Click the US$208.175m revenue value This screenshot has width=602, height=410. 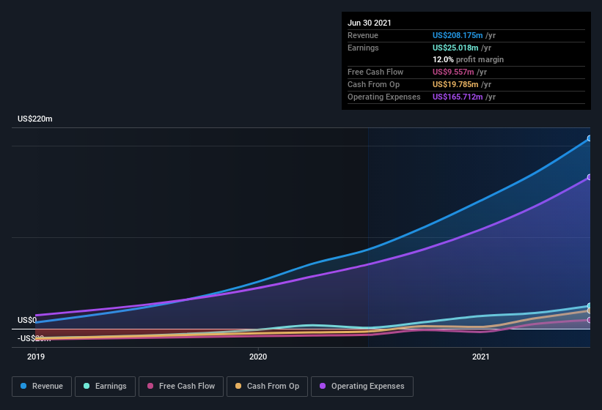tap(458, 35)
